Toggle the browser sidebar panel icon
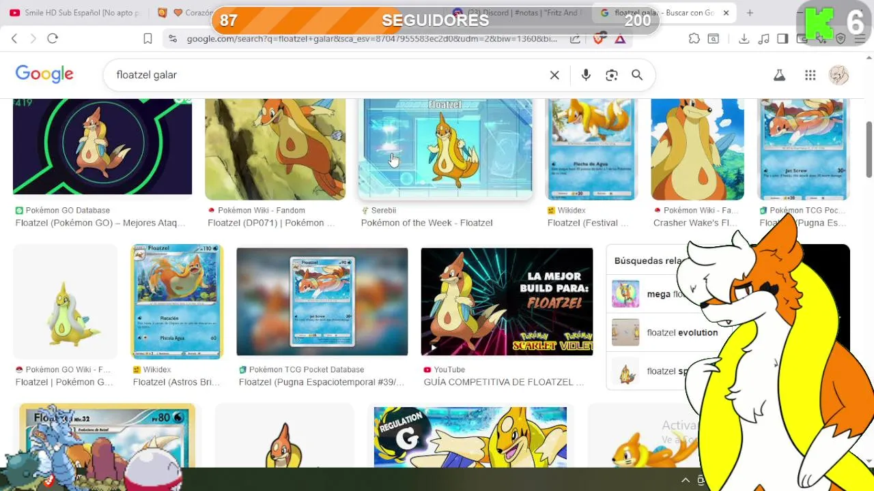The image size is (874, 491). (x=783, y=39)
